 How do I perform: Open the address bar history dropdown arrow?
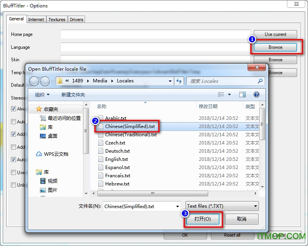point(170,81)
